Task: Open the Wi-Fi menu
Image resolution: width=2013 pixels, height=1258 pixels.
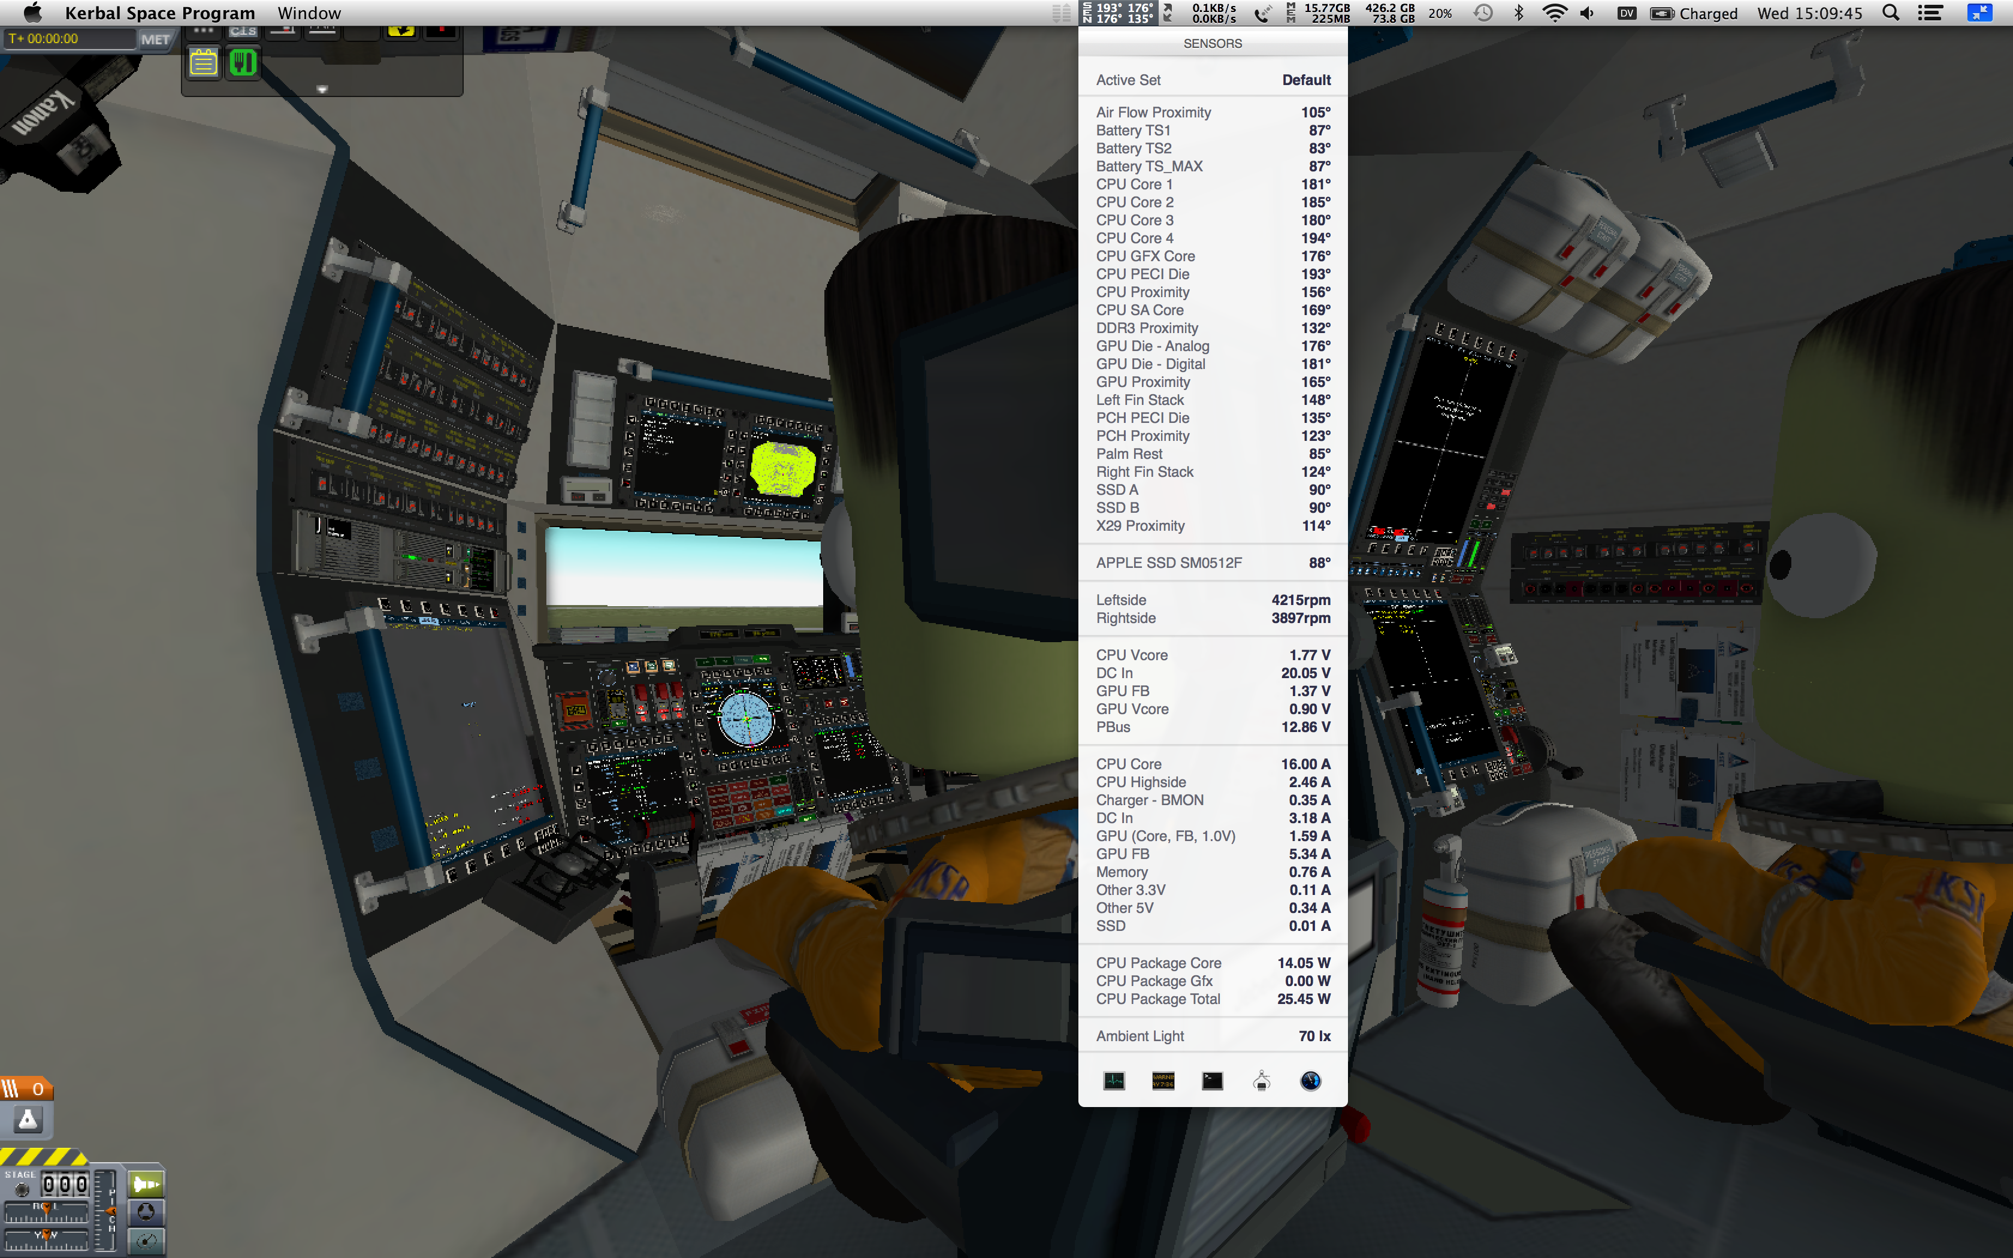Action: click(x=1554, y=13)
